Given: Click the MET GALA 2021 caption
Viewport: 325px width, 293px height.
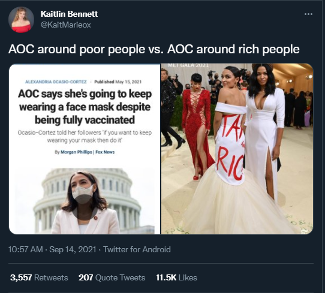Looking at the screenshot, I should 188,65.
